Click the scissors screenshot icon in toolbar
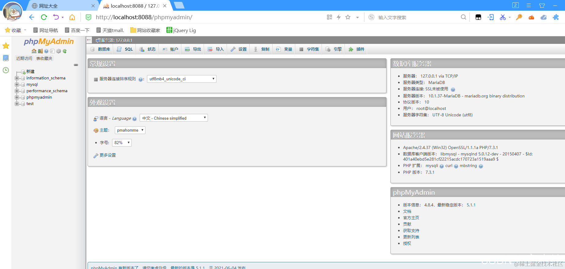The width and height of the screenshot is (565, 269). [x=503, y=17]
